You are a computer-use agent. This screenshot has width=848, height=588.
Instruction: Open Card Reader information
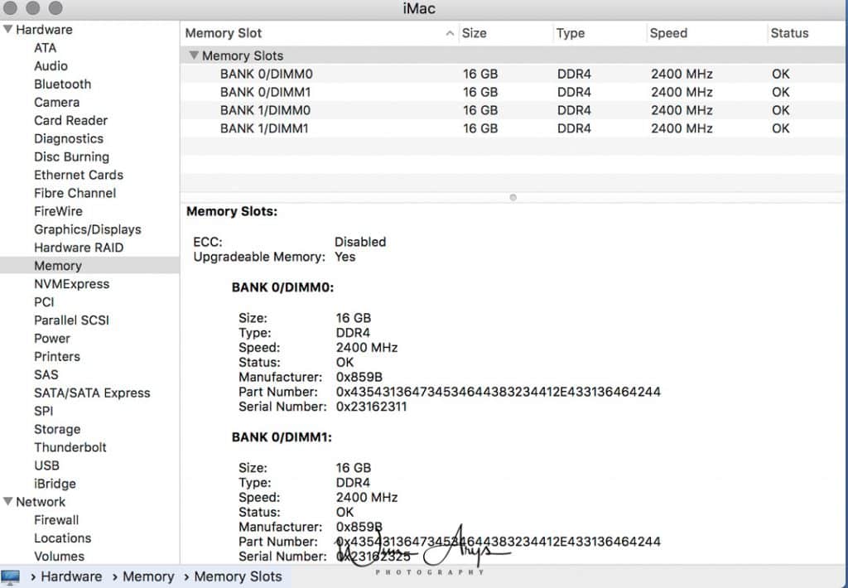point(70,120)
